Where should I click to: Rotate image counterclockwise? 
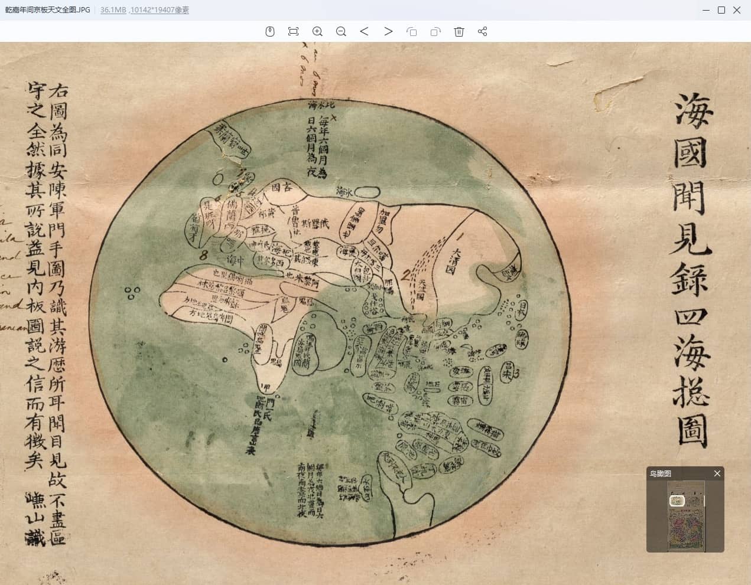412,32
